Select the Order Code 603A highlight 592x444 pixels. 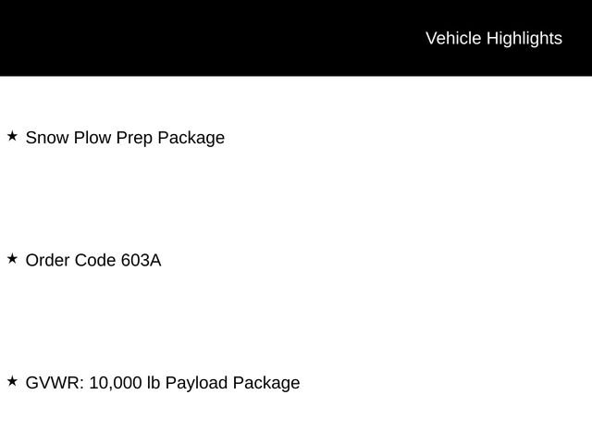point(92,260)
